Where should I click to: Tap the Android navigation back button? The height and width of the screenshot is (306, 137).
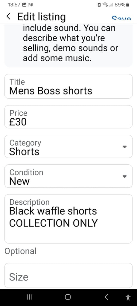click(106, 297)
